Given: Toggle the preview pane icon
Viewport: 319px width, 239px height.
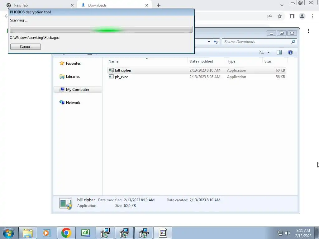Looking at the screenshot, I should coord(279,52).
